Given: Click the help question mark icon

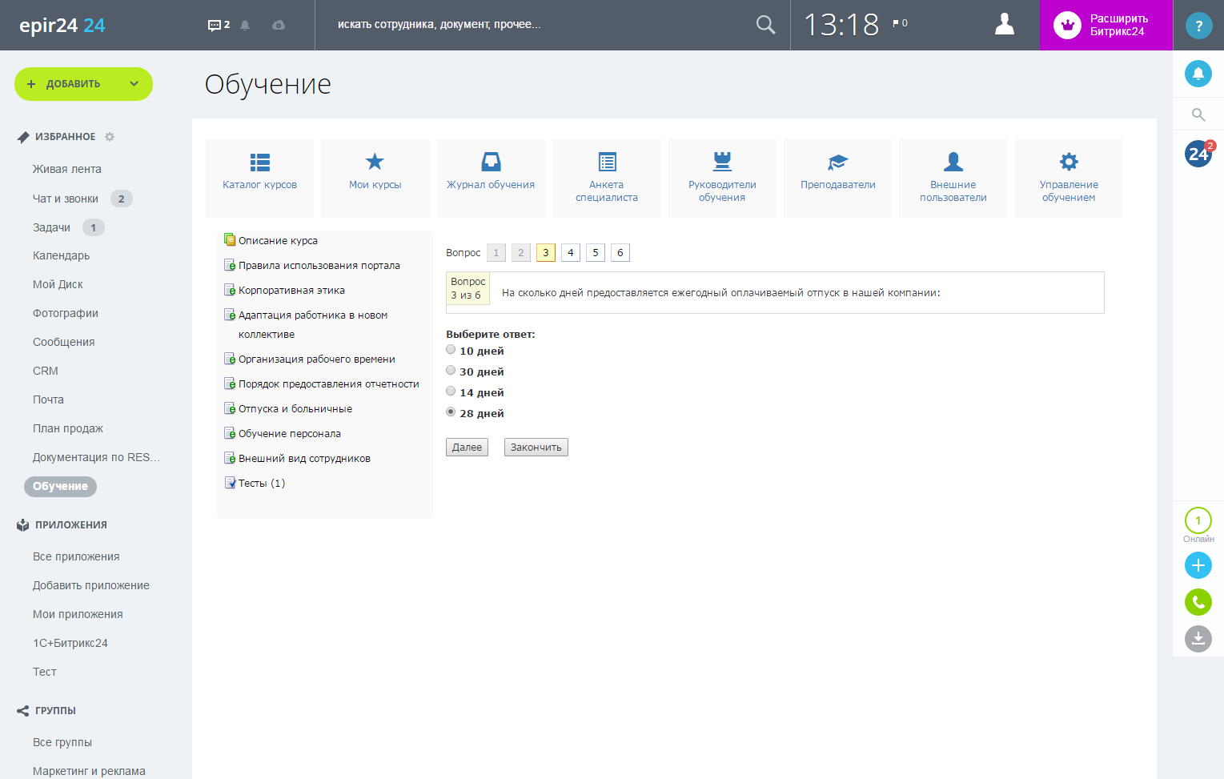Looking at the screenshot, I should point(1198,26).
